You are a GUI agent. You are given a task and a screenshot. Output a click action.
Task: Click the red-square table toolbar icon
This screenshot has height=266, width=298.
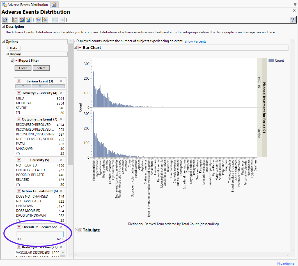[x=22, y=20]
